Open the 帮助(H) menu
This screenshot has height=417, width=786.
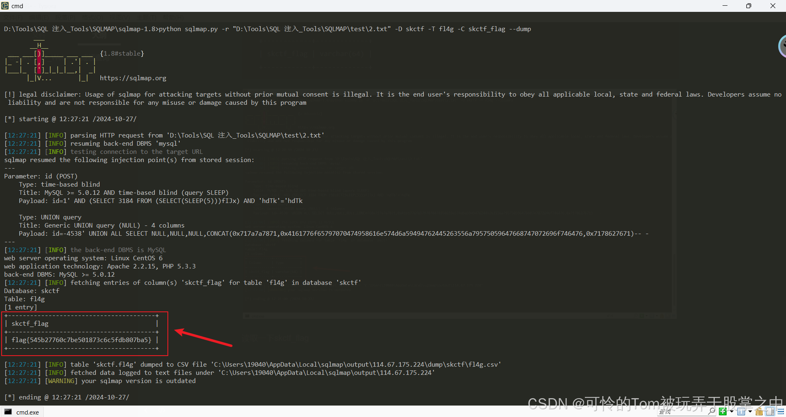click(173, 17)
